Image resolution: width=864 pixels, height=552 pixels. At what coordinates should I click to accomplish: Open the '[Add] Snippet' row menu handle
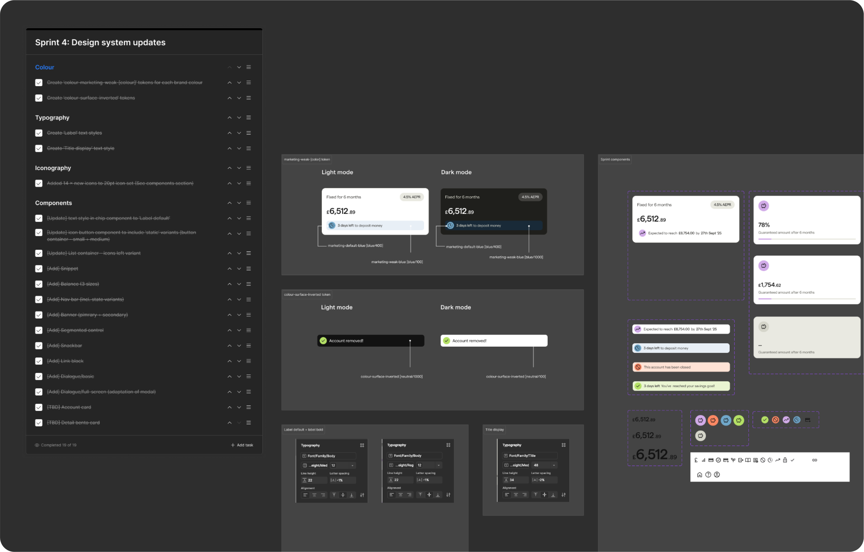click(249, 269)
